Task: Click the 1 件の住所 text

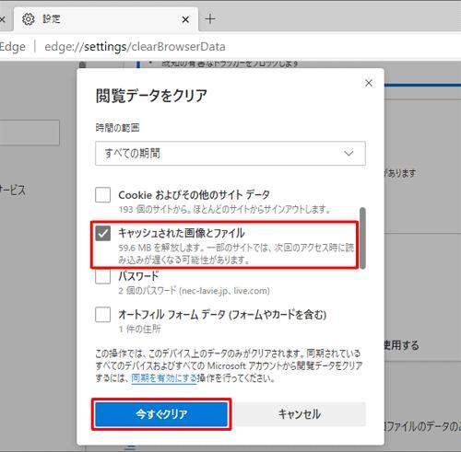Action: coord(139,329)
